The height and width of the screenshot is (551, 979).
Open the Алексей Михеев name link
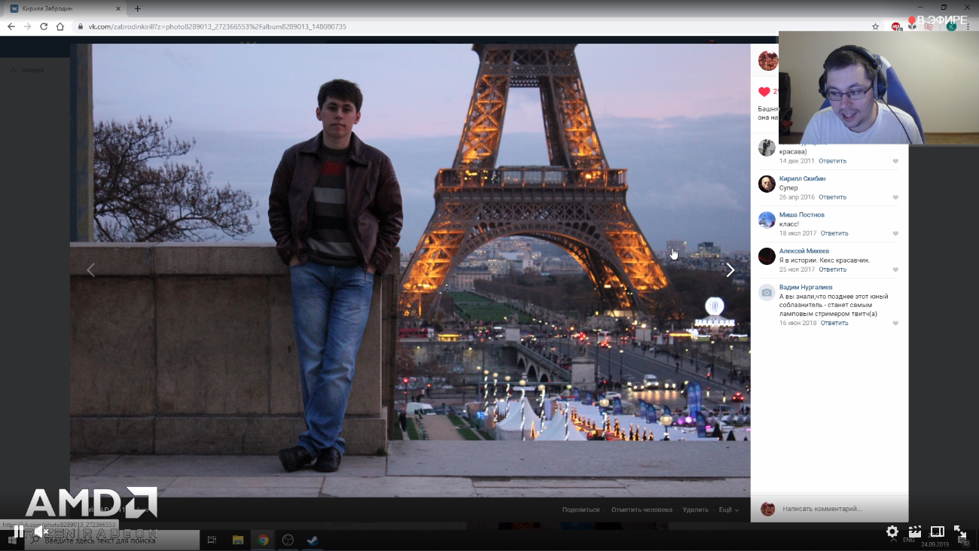click(804, 251)
